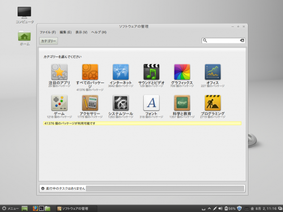This screenshot has height=212, width=283.
Task: Focus the package search input field
Action: tap(224, 41)
